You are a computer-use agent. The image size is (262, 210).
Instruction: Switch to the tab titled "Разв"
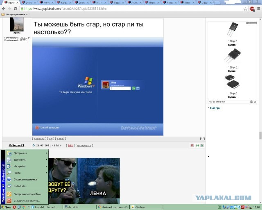tap(169, 3)
